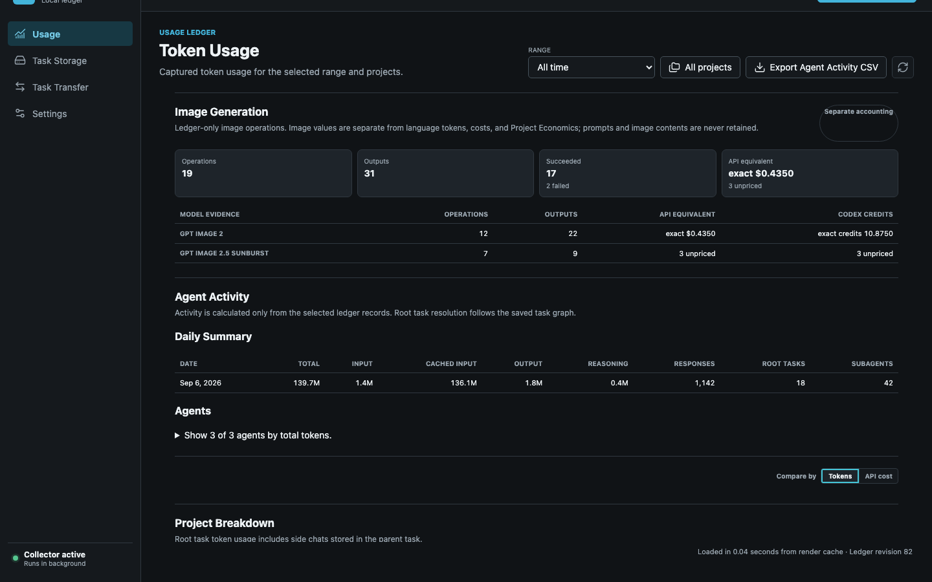This screenshot has height=582, width=932.
Task: Open the Task Storage page
Action: tap(70, 61)
